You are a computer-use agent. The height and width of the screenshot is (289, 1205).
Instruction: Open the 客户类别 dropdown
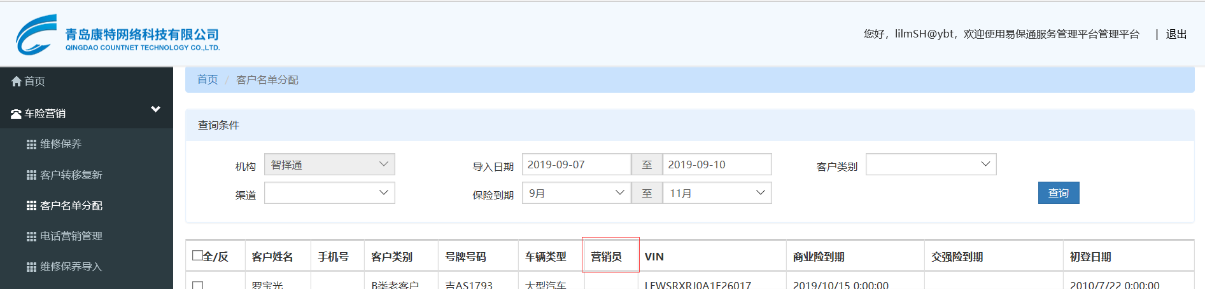click(931, 165)
